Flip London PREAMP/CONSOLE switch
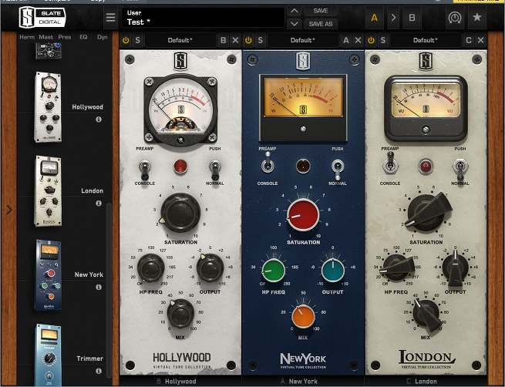The height and width of the screenshot is (387, 505). [x=390, y=163]
